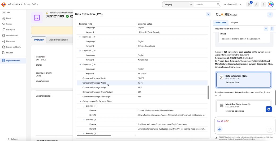This screenshot has width=276, height=141.
Task: Switch to the Overview tab
Action: [x=39, y=40]
